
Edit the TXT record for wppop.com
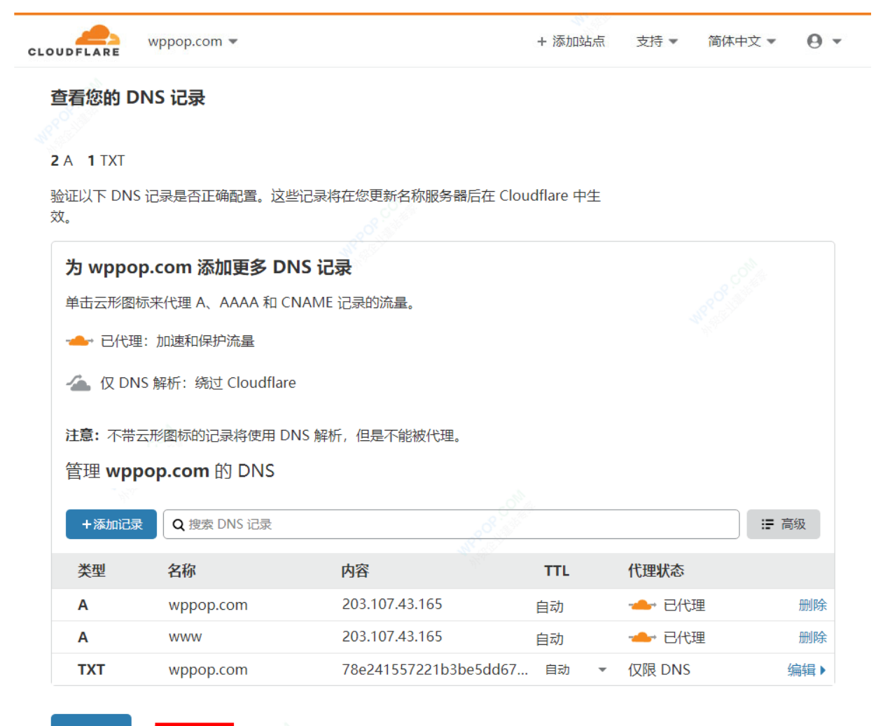[x=801, y=670]
